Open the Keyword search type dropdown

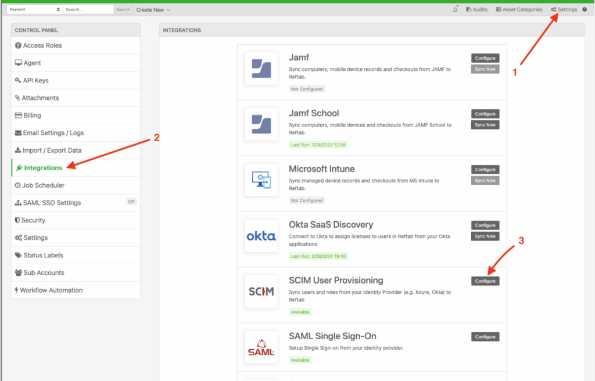coord(34,9)
